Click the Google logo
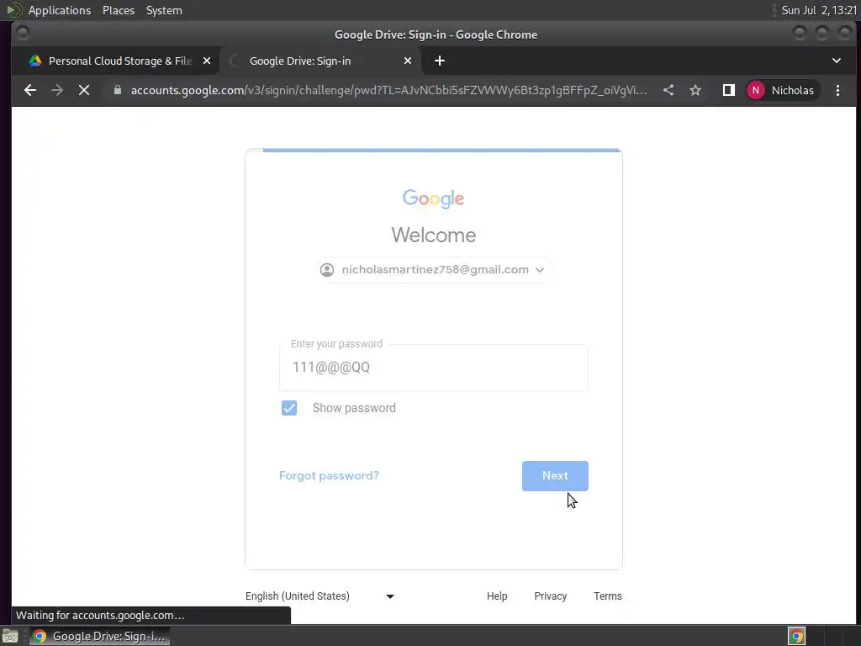This screenshot has width=861, height=646. [433, 199]
